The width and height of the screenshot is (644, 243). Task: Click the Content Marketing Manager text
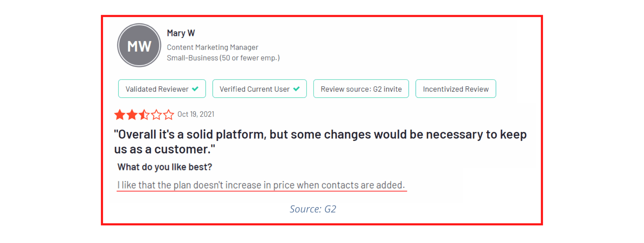pos(213,47)
